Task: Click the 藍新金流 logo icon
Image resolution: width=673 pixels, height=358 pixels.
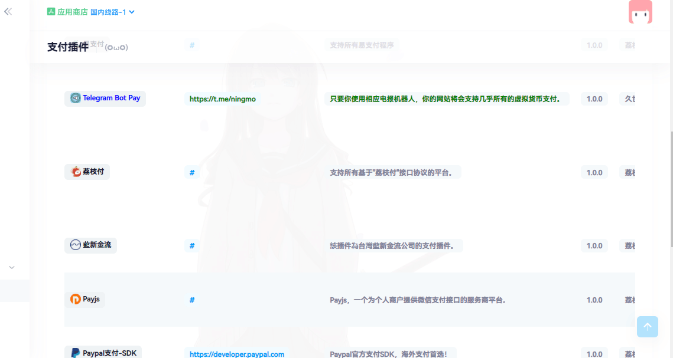Action: coord(76,245)
